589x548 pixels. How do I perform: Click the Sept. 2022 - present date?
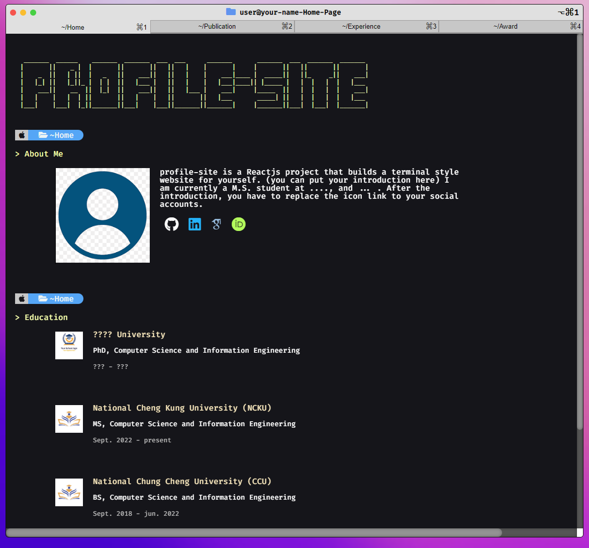point(132,440)
